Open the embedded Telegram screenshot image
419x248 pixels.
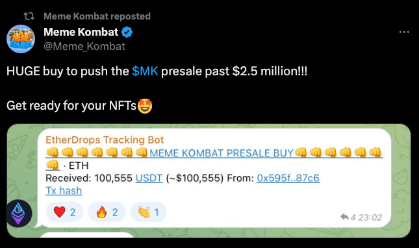pyautogui.click(x=209, y=180)
